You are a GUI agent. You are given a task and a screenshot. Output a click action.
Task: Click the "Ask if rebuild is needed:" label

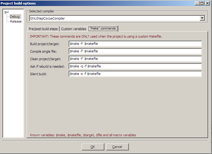tap(47, 66)
